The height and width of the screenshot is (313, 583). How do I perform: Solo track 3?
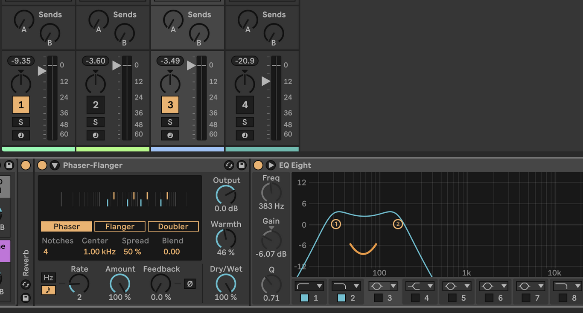tap(170, 122)
